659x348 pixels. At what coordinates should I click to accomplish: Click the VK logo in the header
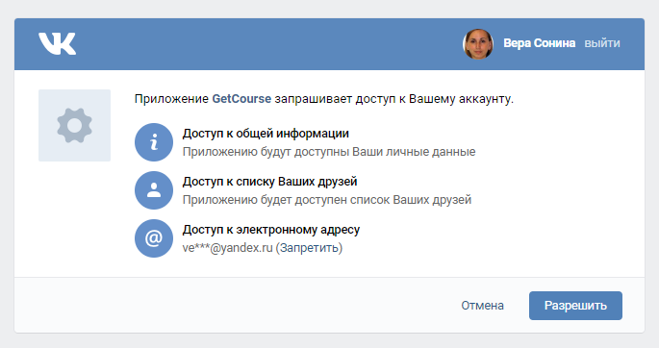pyautogui.click(x=57, y=43)
